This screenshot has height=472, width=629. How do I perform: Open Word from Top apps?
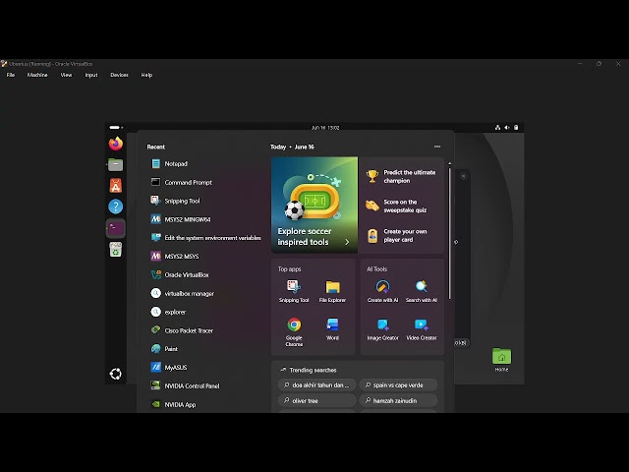click(x=332, y=329)
